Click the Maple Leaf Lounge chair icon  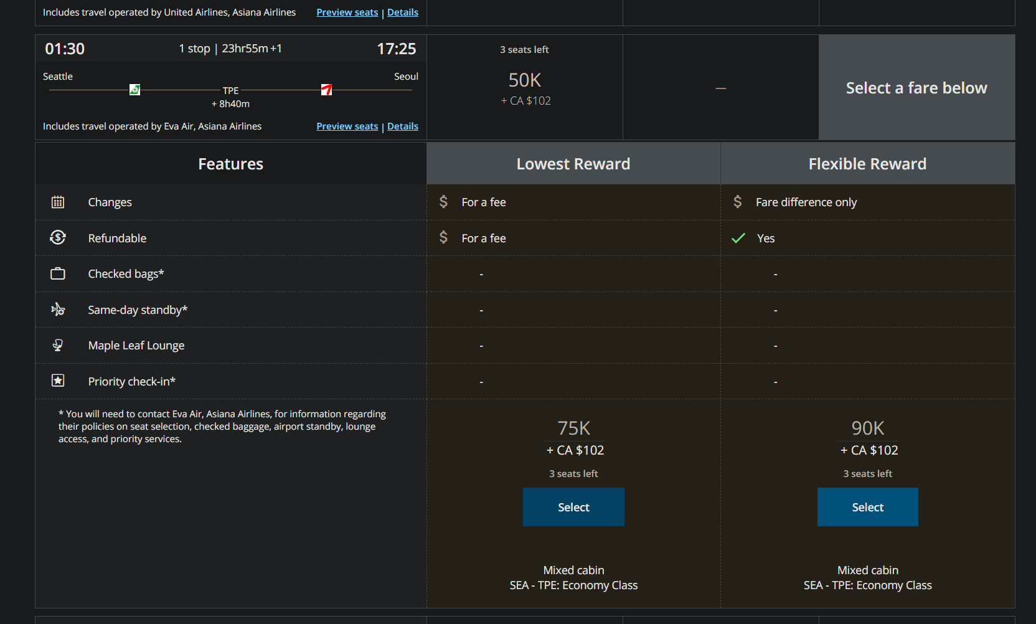point(58,345)
